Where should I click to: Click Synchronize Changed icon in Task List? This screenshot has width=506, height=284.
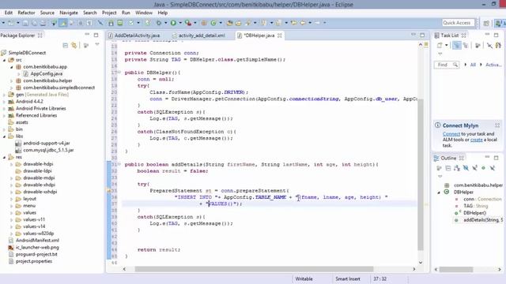[498, 46]
